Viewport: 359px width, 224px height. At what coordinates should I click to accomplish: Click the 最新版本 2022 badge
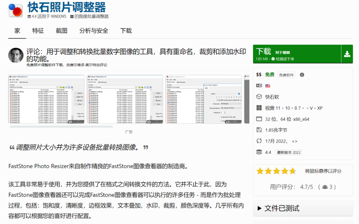pos(289,152)
